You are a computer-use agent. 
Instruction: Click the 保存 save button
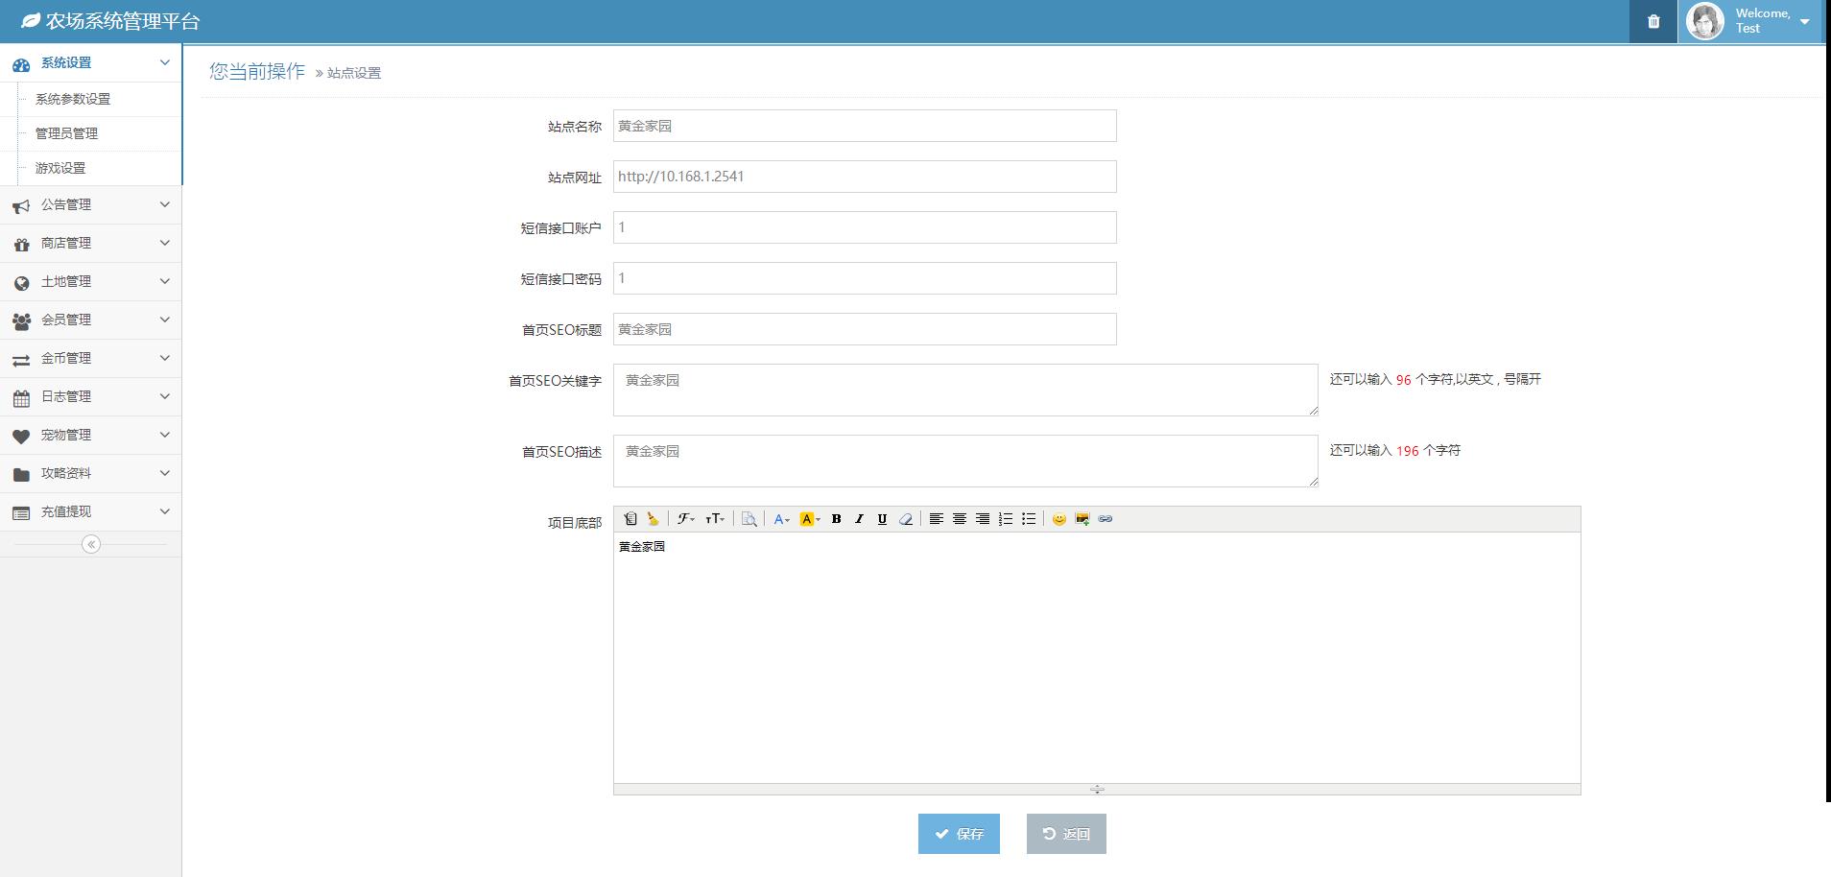point(959,834)
